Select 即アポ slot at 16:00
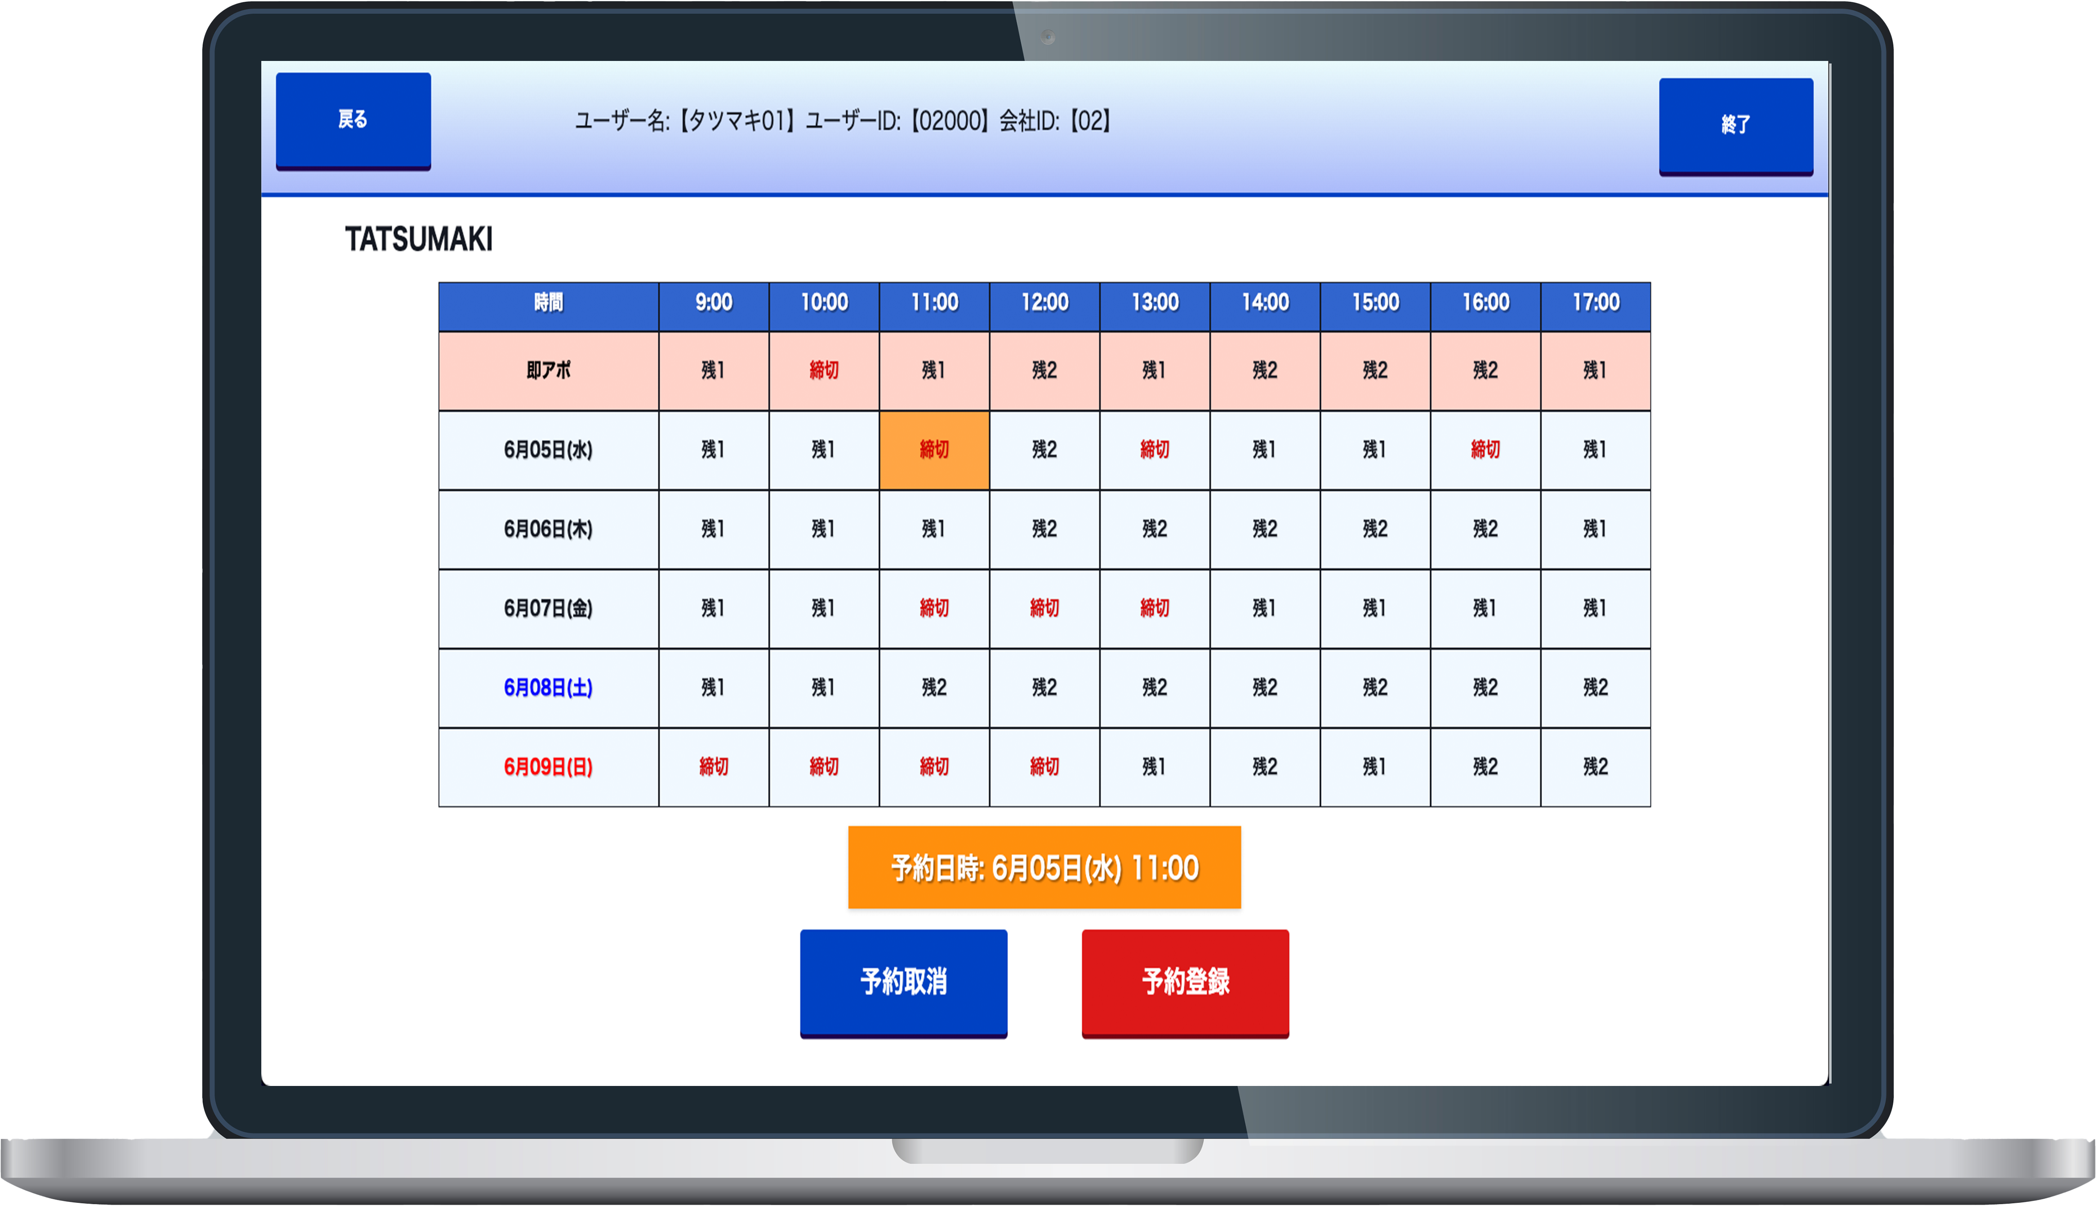The height and width of the screenshot is (1206, 2096). click(1485, 370)
